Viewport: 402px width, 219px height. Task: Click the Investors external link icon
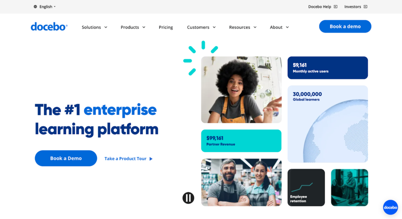coord(365,7)
